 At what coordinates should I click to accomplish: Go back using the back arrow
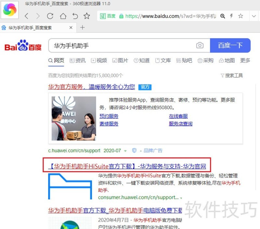click(27, 16)
